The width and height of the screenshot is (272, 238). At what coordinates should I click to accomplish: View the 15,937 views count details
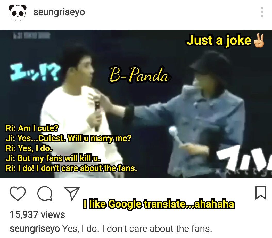point(37,214)
